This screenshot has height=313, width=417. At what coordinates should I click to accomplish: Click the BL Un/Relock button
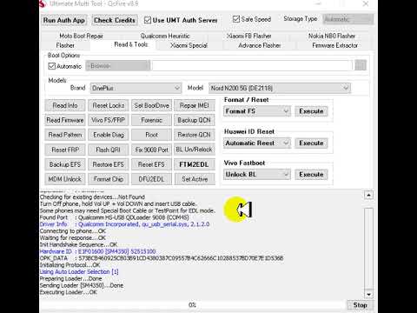pyautogui.click(x=195, y=150)
